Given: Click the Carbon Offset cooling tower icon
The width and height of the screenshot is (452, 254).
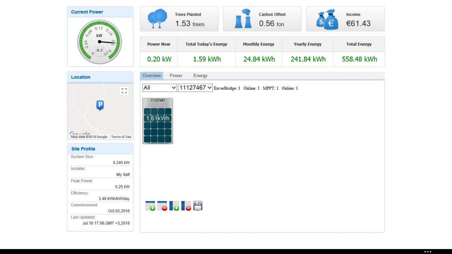Looking at the screenshot, I should (243, 19).
